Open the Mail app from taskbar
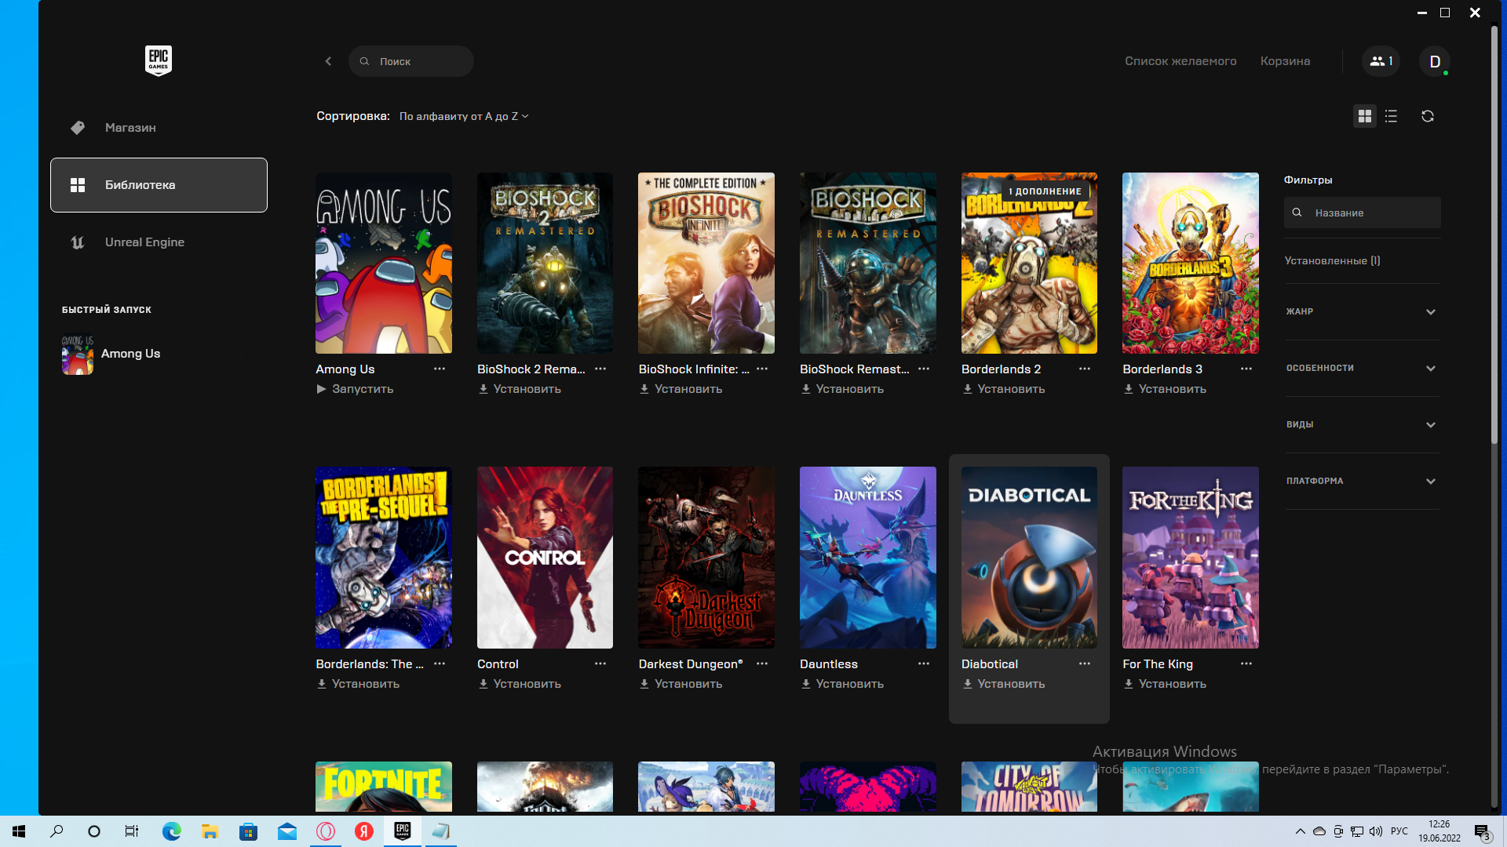Screen dimensions: 1507x847 (287, 831)
